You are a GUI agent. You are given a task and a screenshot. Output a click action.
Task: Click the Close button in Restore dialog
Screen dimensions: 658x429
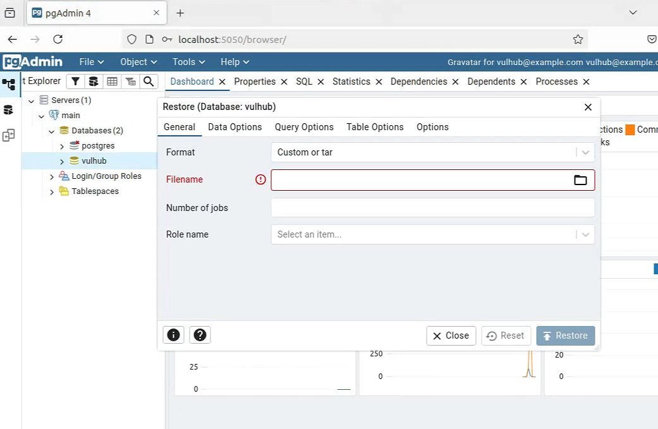[x=451, y=335]
